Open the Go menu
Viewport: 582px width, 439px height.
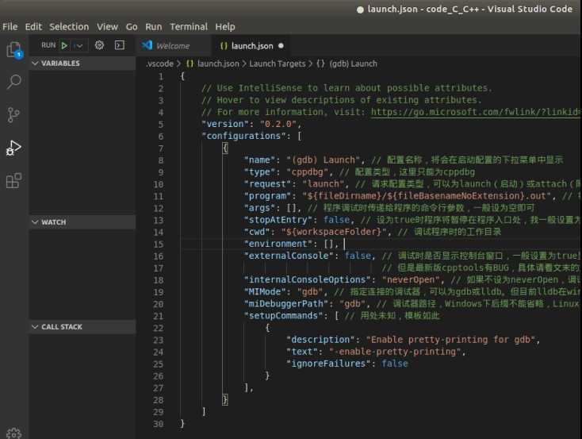pyautogui.click(x=132, y=27)
